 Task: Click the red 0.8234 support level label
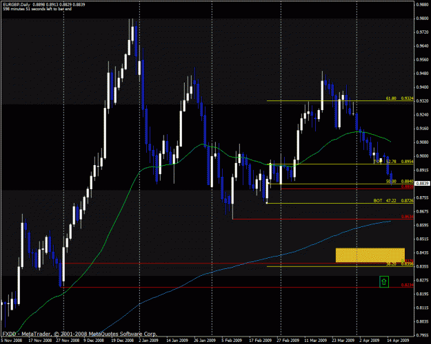[x=407, y=285]
